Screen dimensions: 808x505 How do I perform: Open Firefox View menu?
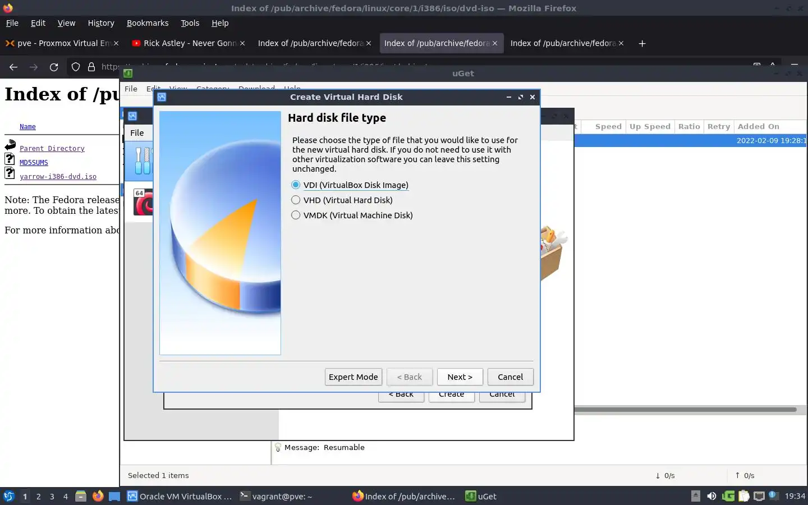coord(66,23)
